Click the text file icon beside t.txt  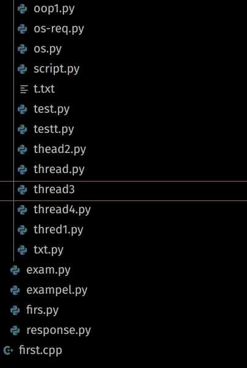[x=24, y=89]
